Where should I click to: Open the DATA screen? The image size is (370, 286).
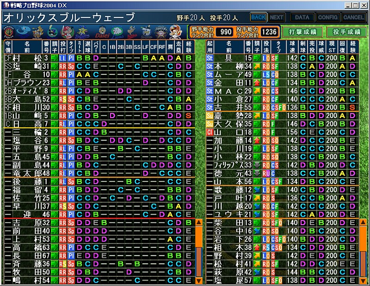tap(302, 18)
